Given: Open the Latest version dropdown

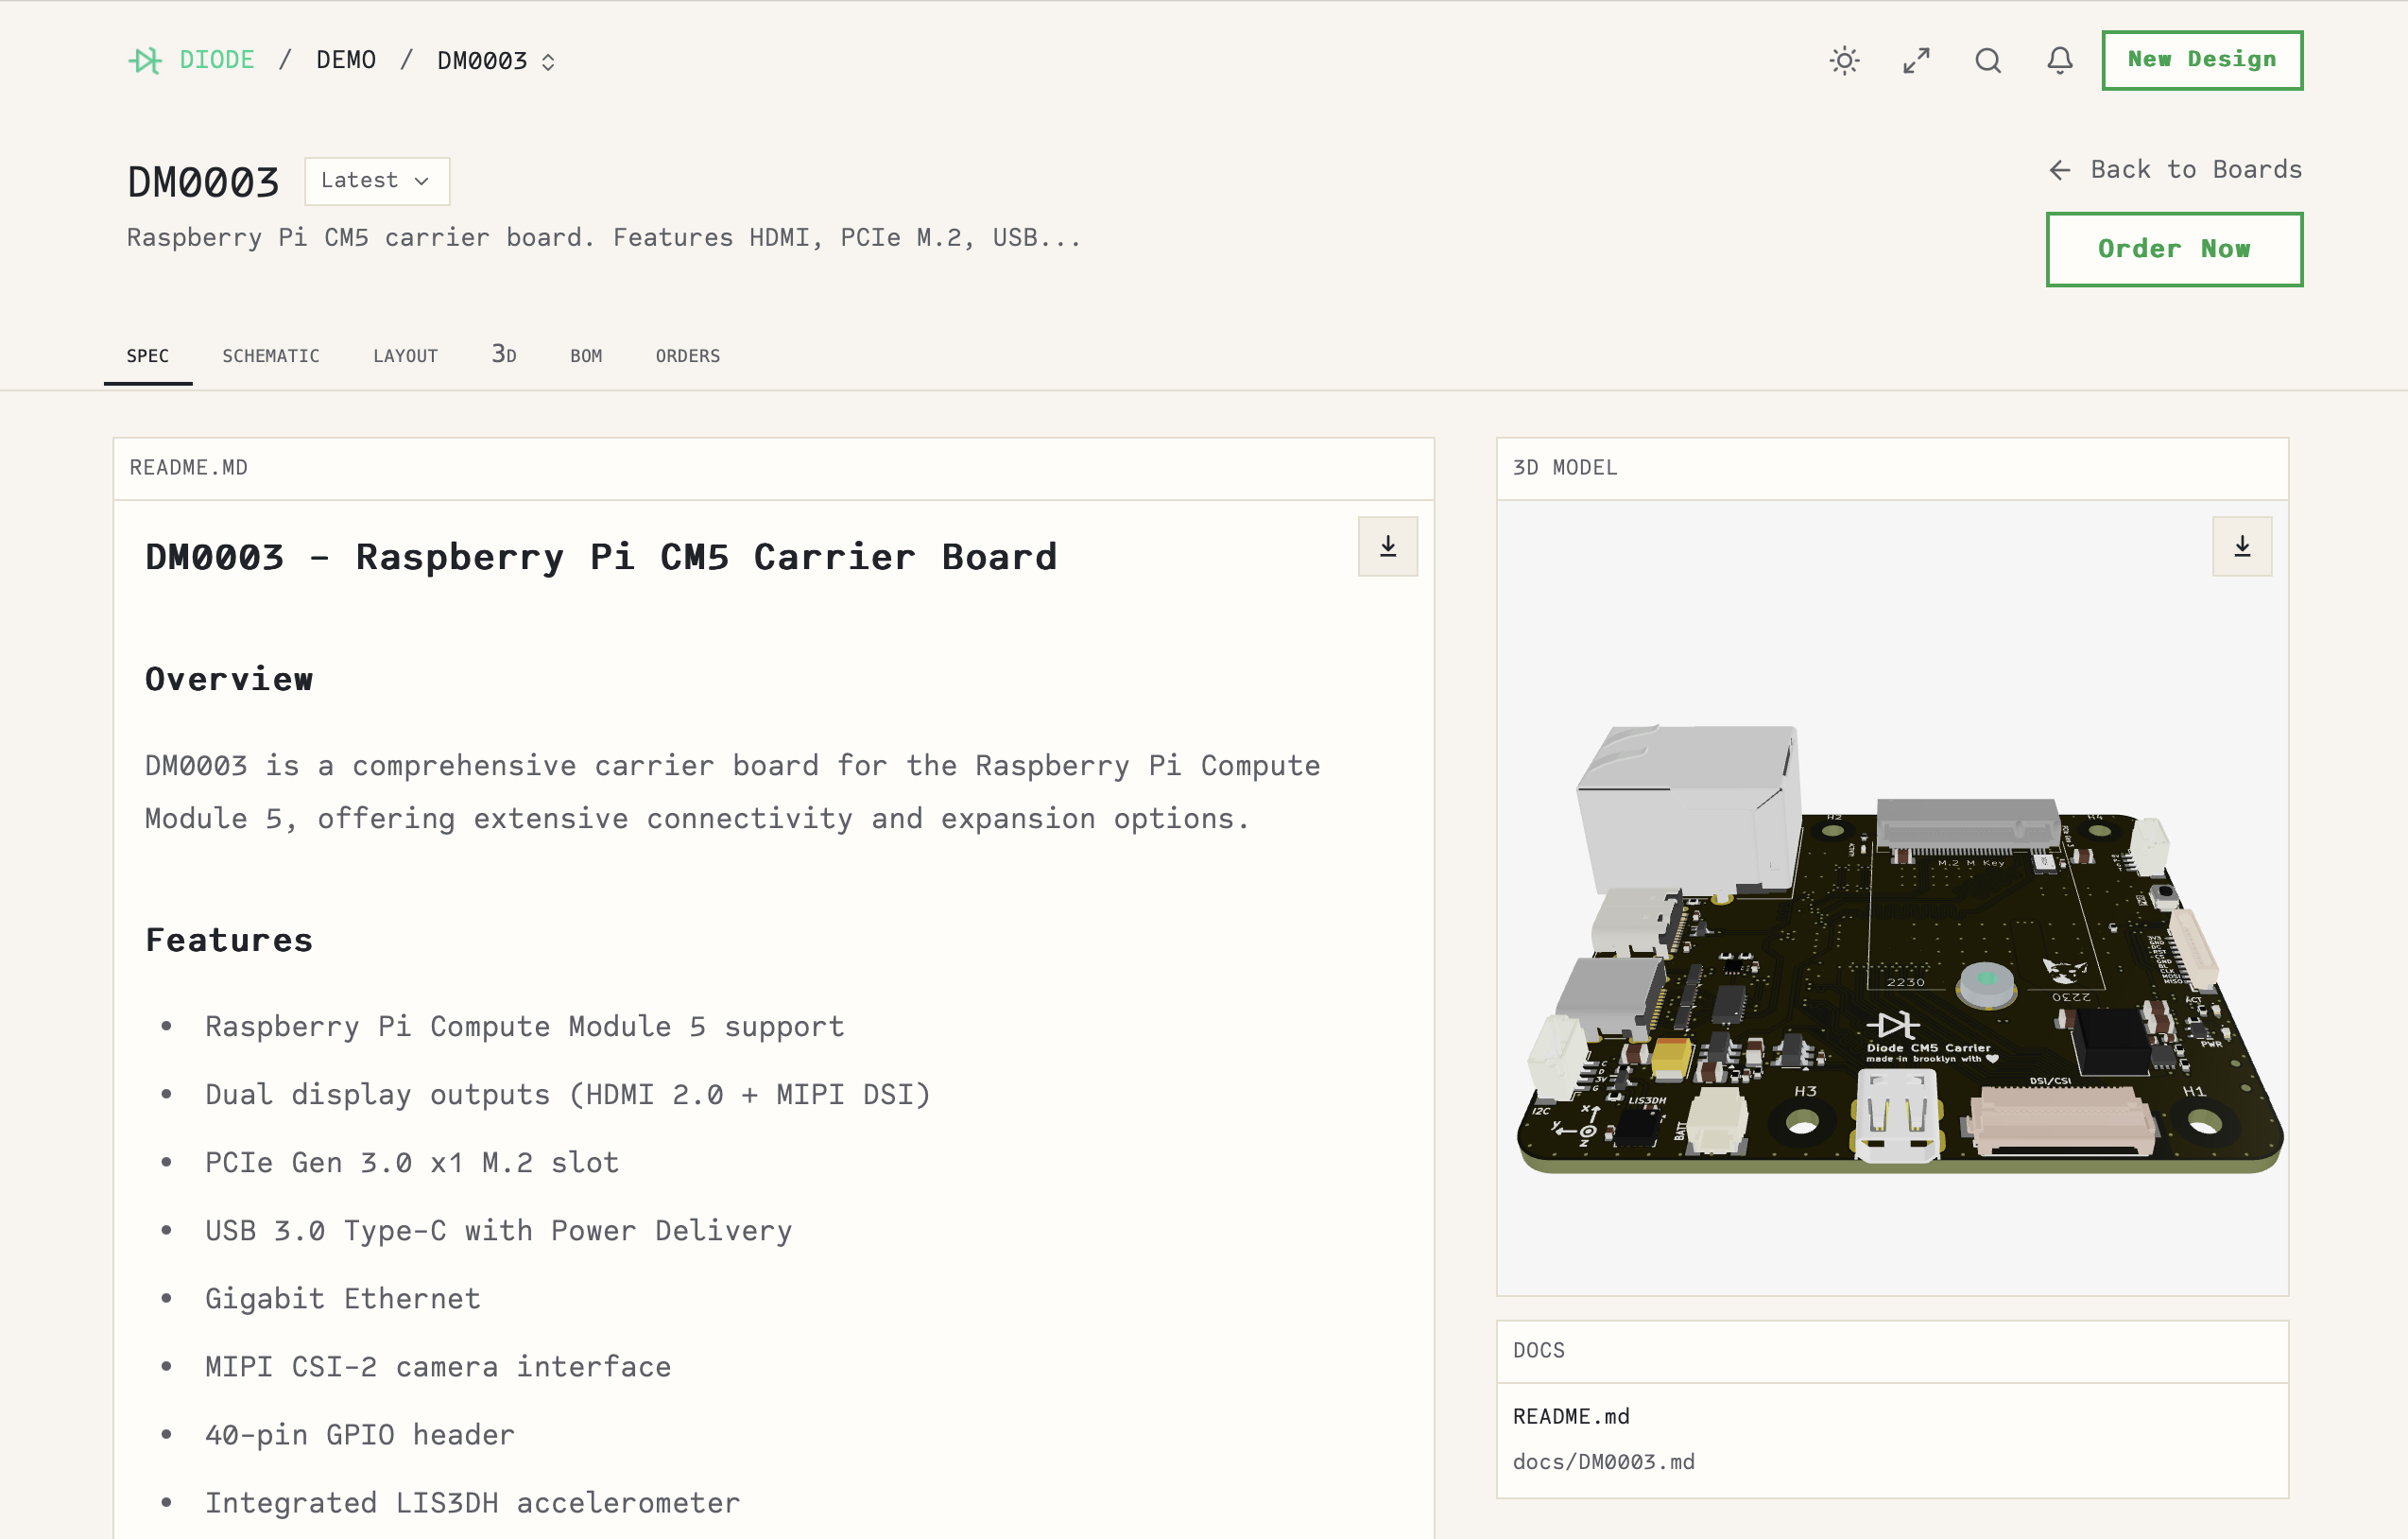Looking at the screenshot, I should click(x=377, y=181).
